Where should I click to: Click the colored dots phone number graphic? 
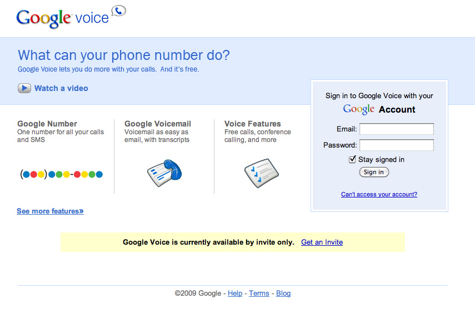pyautogui.click(x=62, y=174)
